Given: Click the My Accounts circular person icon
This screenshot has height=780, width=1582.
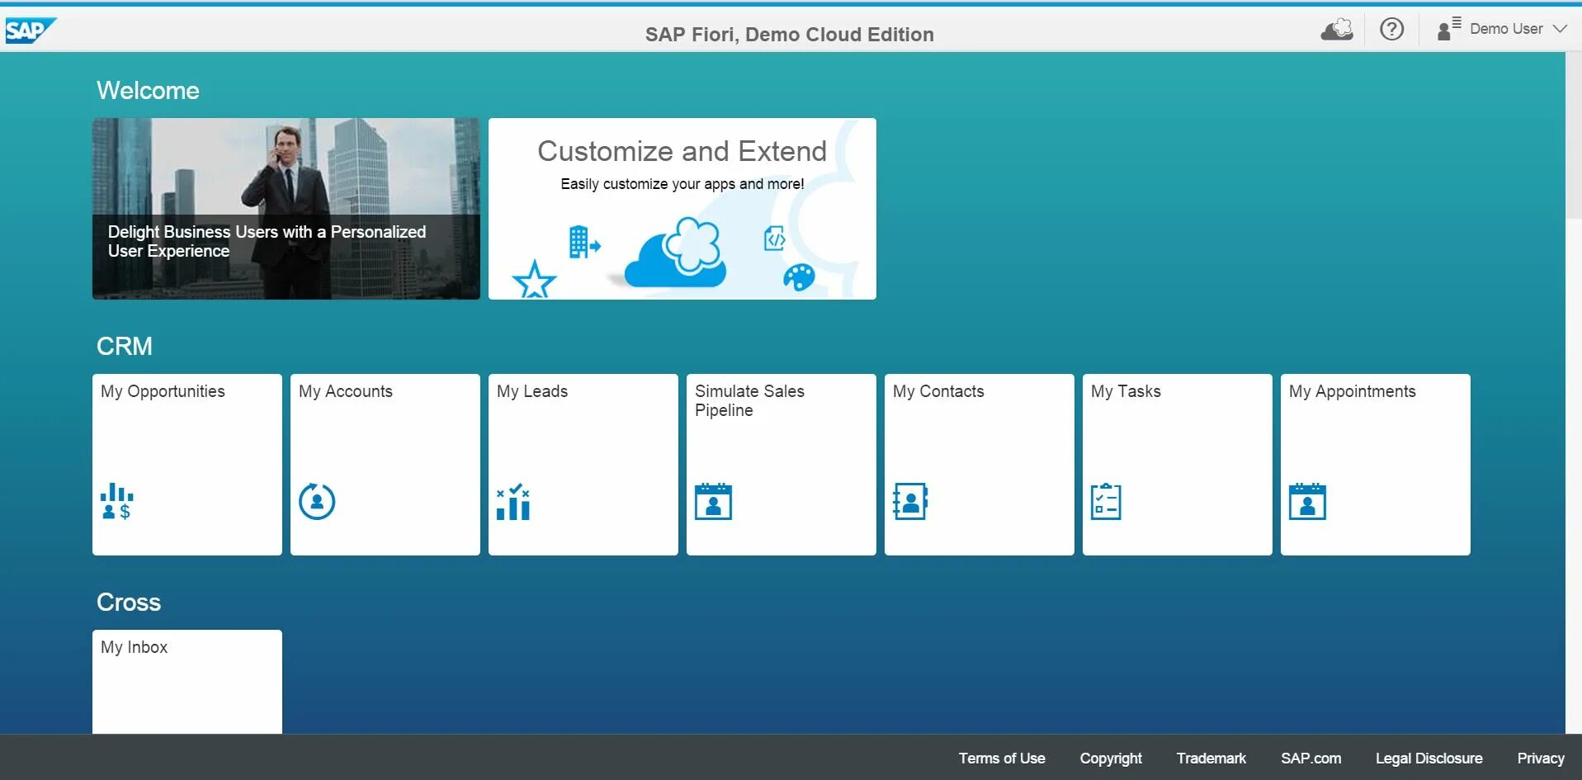Looking at the screenshot, I should [317, 500].
